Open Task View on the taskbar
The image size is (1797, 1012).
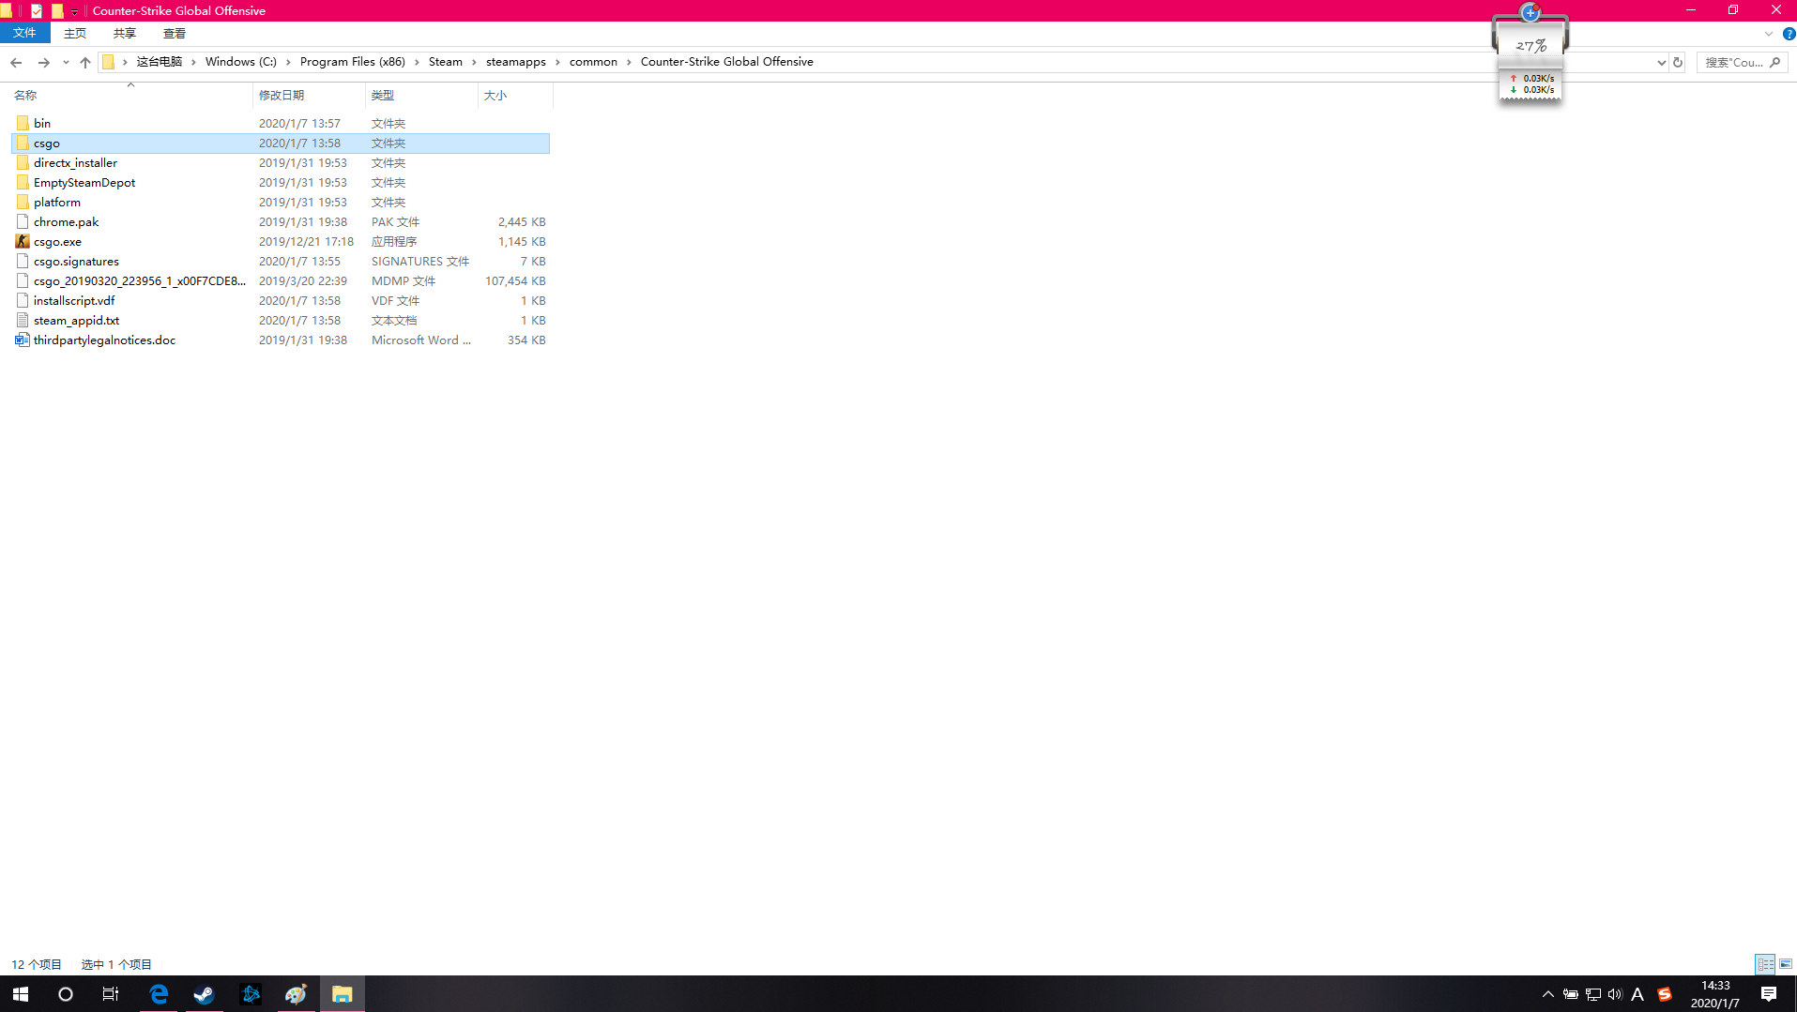pos(111,994)
